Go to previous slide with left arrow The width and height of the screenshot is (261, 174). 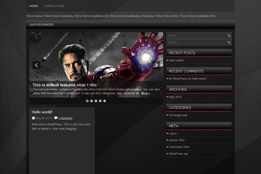(36, 65)
